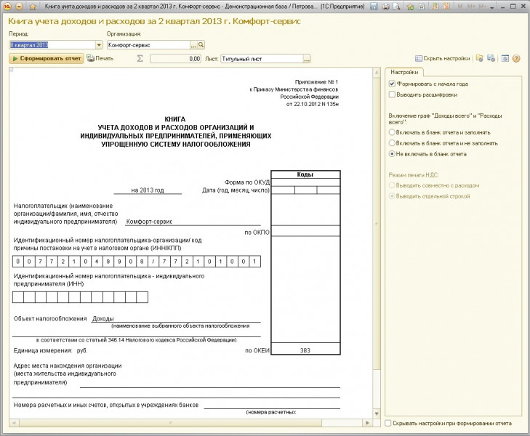
Task: Click the Период field showing II квартал 2013
Action: 52,45
